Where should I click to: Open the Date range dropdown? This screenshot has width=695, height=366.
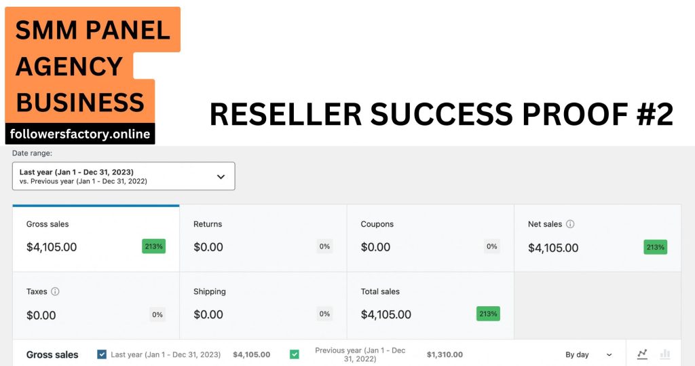(x=124, y=176)
